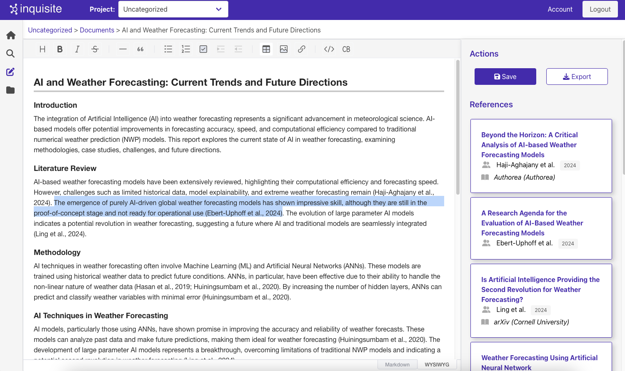
Task: Click the 2024 badge beside Haji-Aghajany
Action: (x=570, y=166)
